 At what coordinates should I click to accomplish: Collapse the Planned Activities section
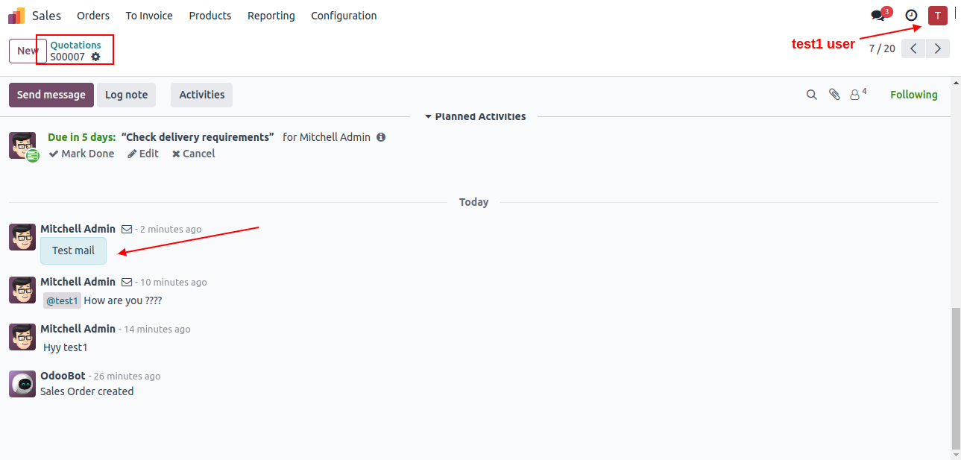tap(475, 116)
